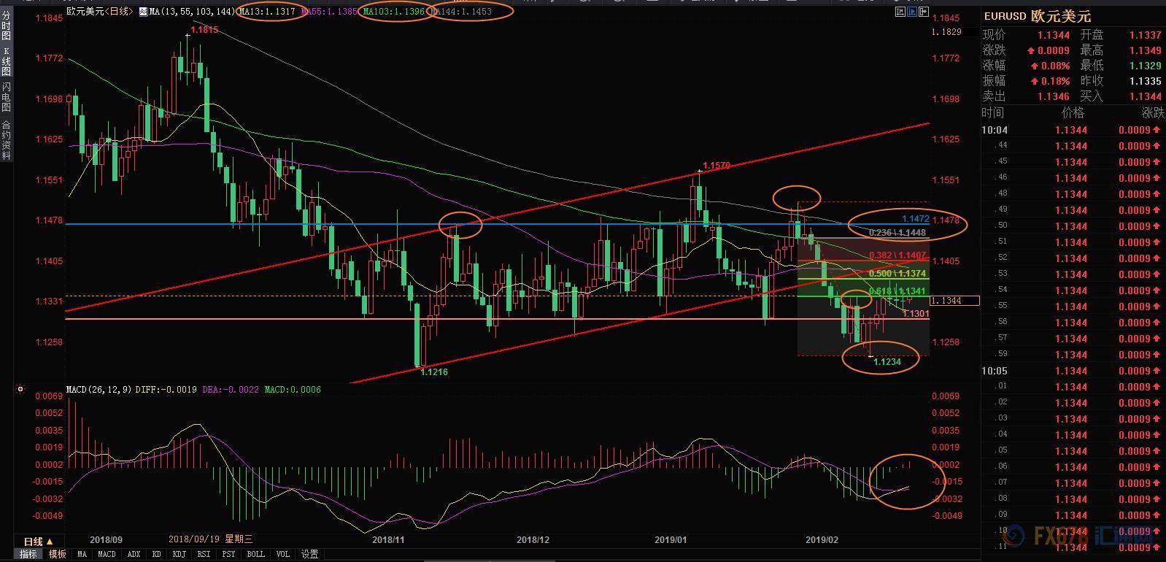Apply the BOLL indicator

pos(255,554)
